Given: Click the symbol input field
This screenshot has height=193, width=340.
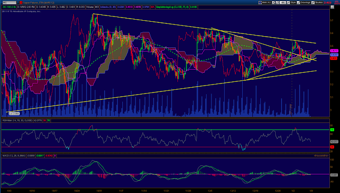Looking at the screenshot, I should [9, 3].
